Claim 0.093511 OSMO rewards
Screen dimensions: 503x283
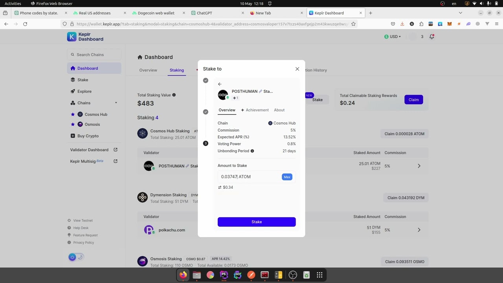point(405,262)
